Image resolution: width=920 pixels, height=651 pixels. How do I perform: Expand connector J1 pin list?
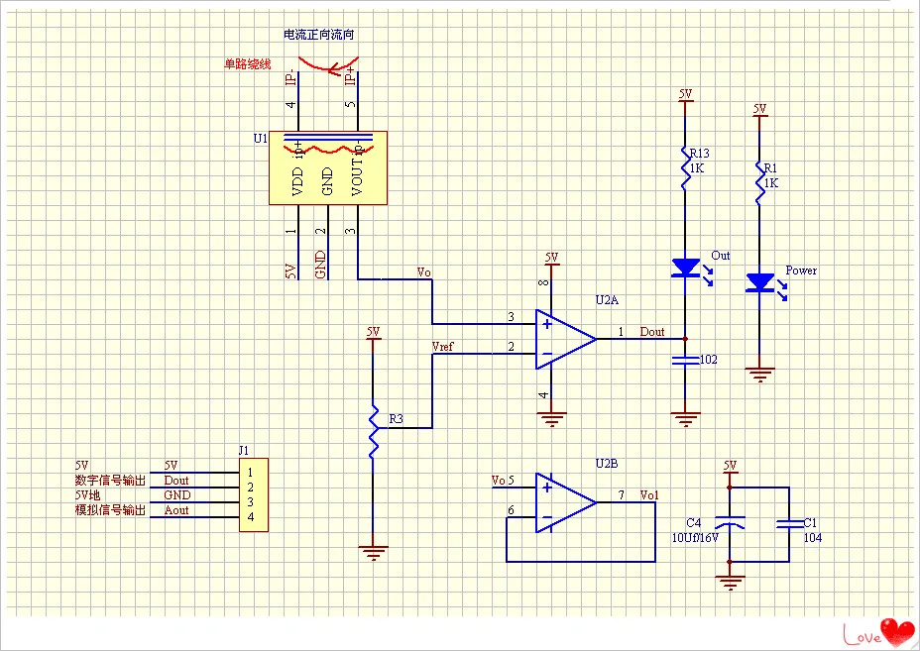(253, 495)
